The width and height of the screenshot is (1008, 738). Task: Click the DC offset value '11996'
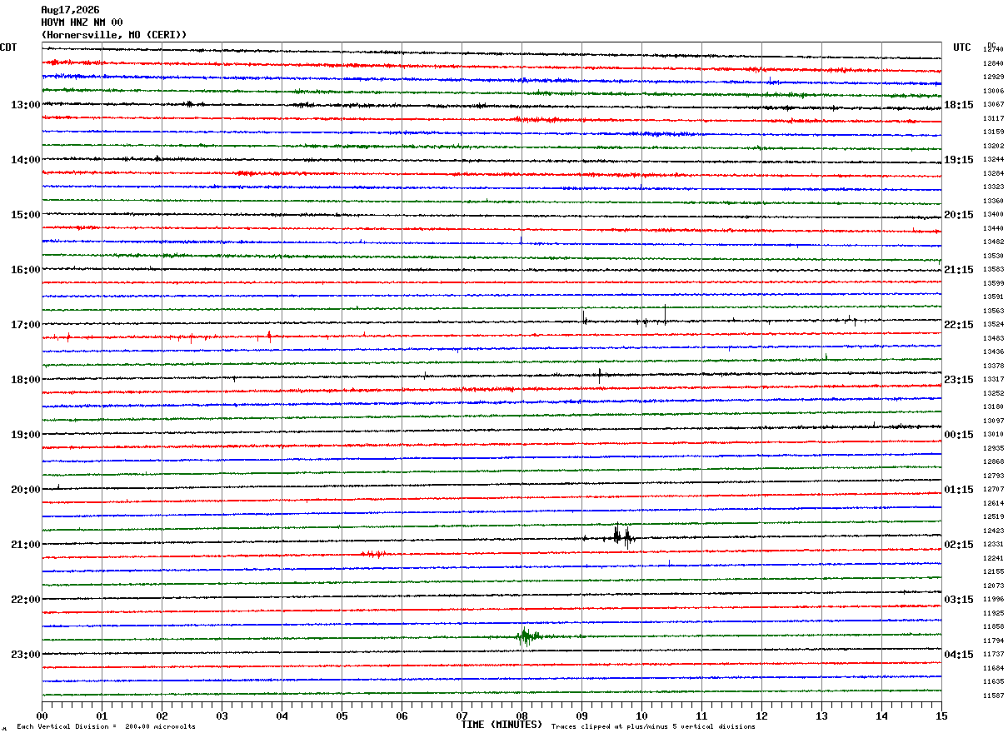click(x=993, y=600)
